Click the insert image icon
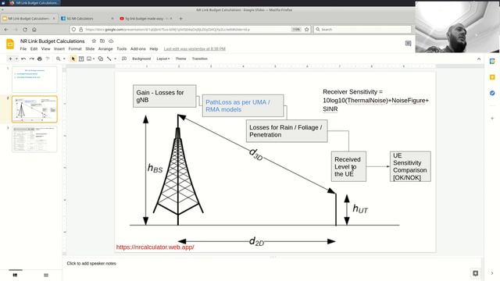This screenshot has height=281, width=500. (x=89, y=59)
